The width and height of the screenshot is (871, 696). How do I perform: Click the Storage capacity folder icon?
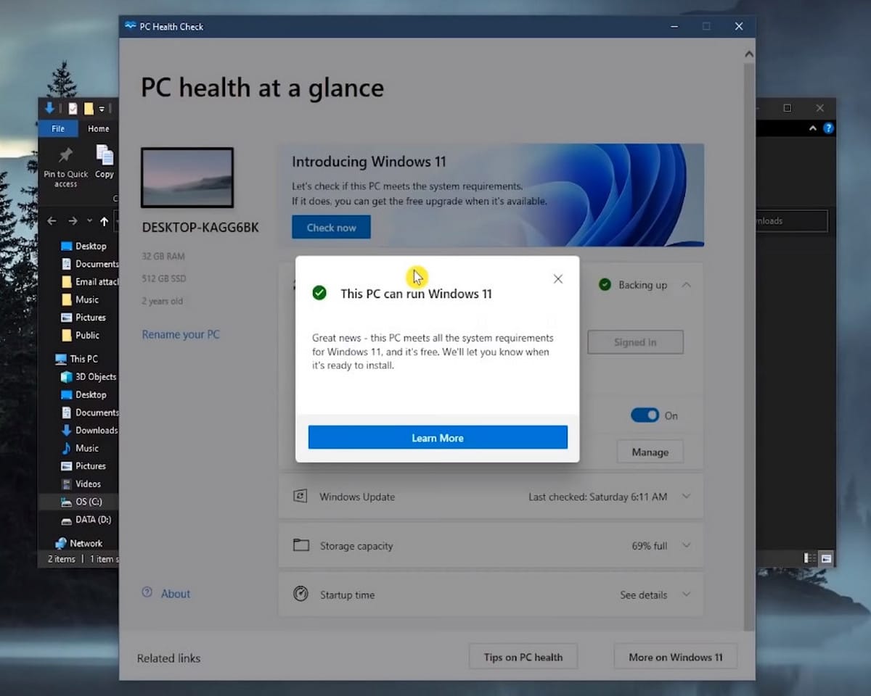click(300, 545)
